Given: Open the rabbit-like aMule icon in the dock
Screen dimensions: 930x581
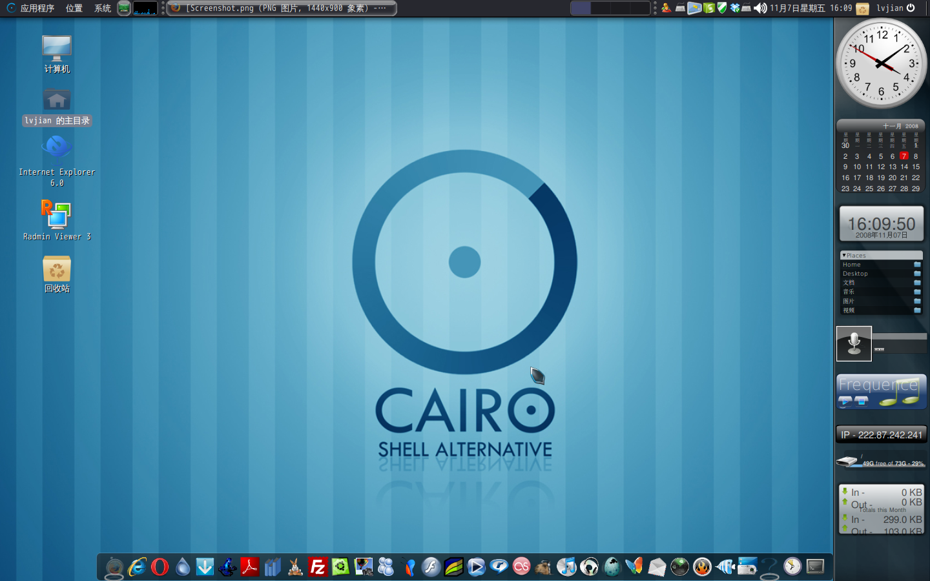Looking at the screenshot, I should tap(295, 567).
